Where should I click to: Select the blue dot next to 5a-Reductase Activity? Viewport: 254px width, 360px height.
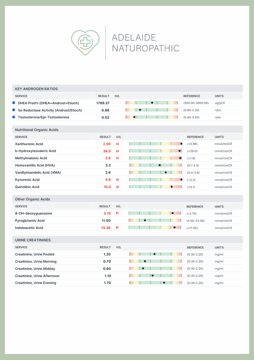(14, 110)
